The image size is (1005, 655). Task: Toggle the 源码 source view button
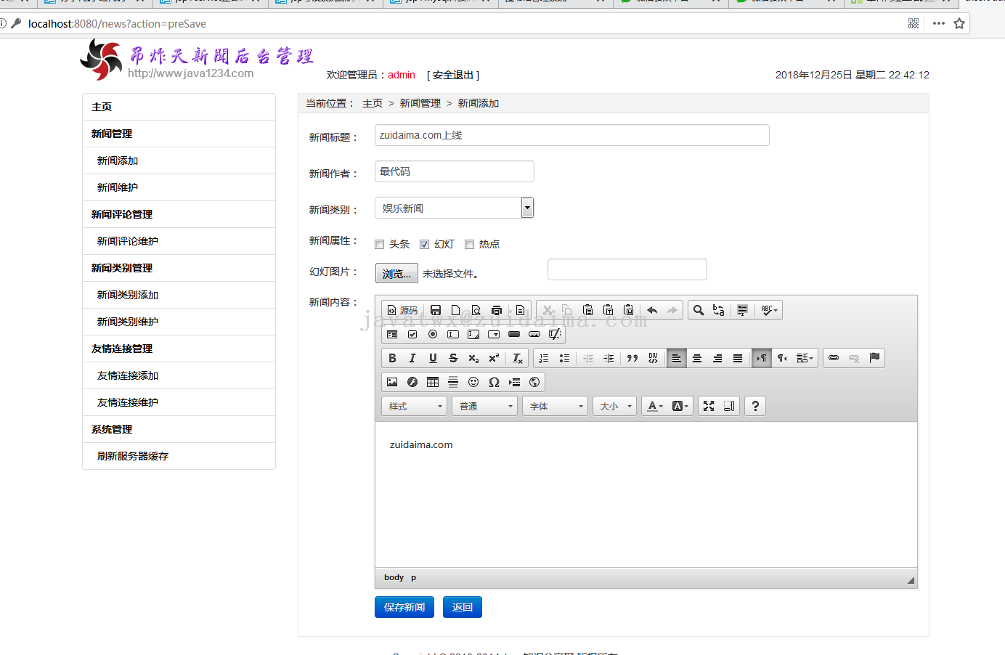pos(402,310)
